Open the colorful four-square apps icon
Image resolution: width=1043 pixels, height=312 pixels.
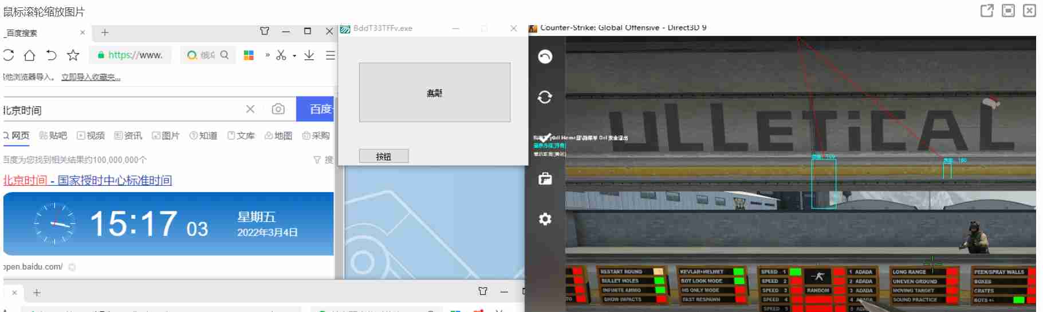pos(249,55)
